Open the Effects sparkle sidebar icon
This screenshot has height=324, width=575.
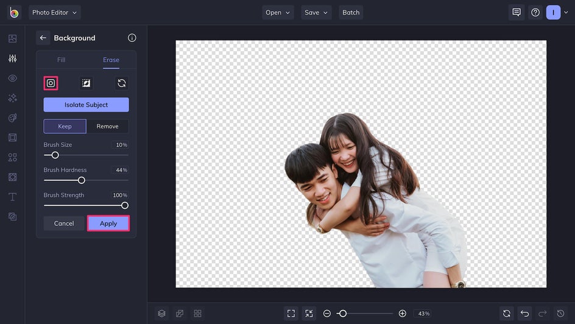12,98
